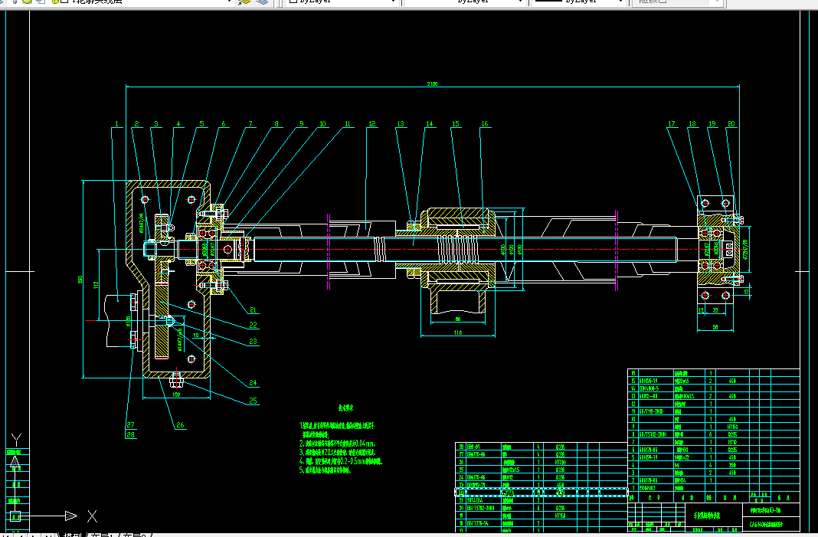Image resolution: width=818 pixels, height=537 pixels.
Task: Open the color control ByLayer dropdown
Action: (342, 2)
